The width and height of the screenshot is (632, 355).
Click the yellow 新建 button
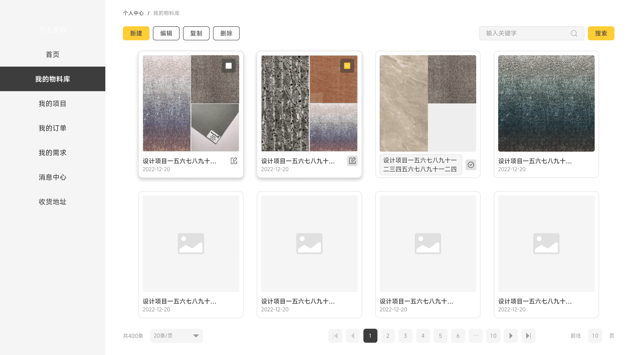pos(136,33)
